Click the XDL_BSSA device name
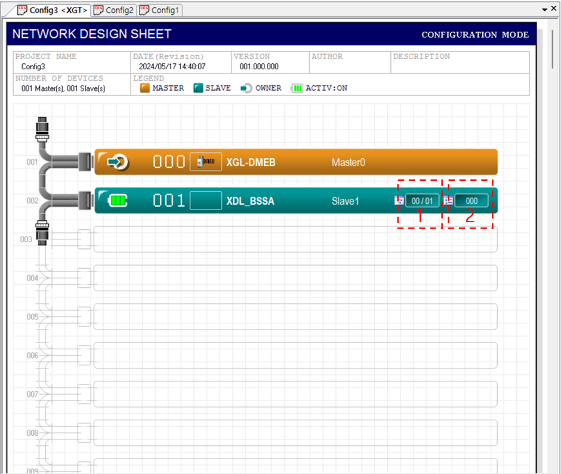 [251, 201]
